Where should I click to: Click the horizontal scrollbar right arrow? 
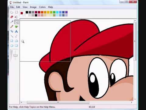click(132, 102)
